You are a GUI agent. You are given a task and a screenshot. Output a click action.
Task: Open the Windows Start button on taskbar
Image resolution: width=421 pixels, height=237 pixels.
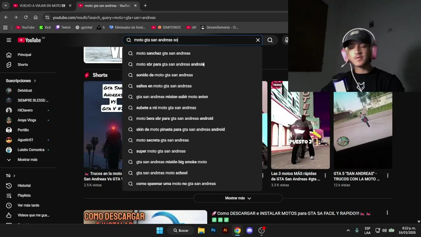click(x=160, y=230)
